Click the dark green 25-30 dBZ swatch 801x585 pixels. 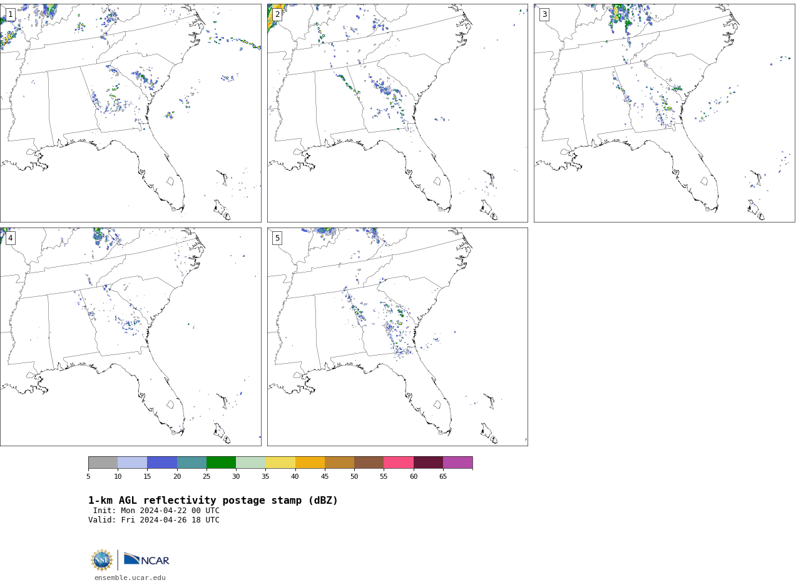pyautogui.click(x=221, y=462)
